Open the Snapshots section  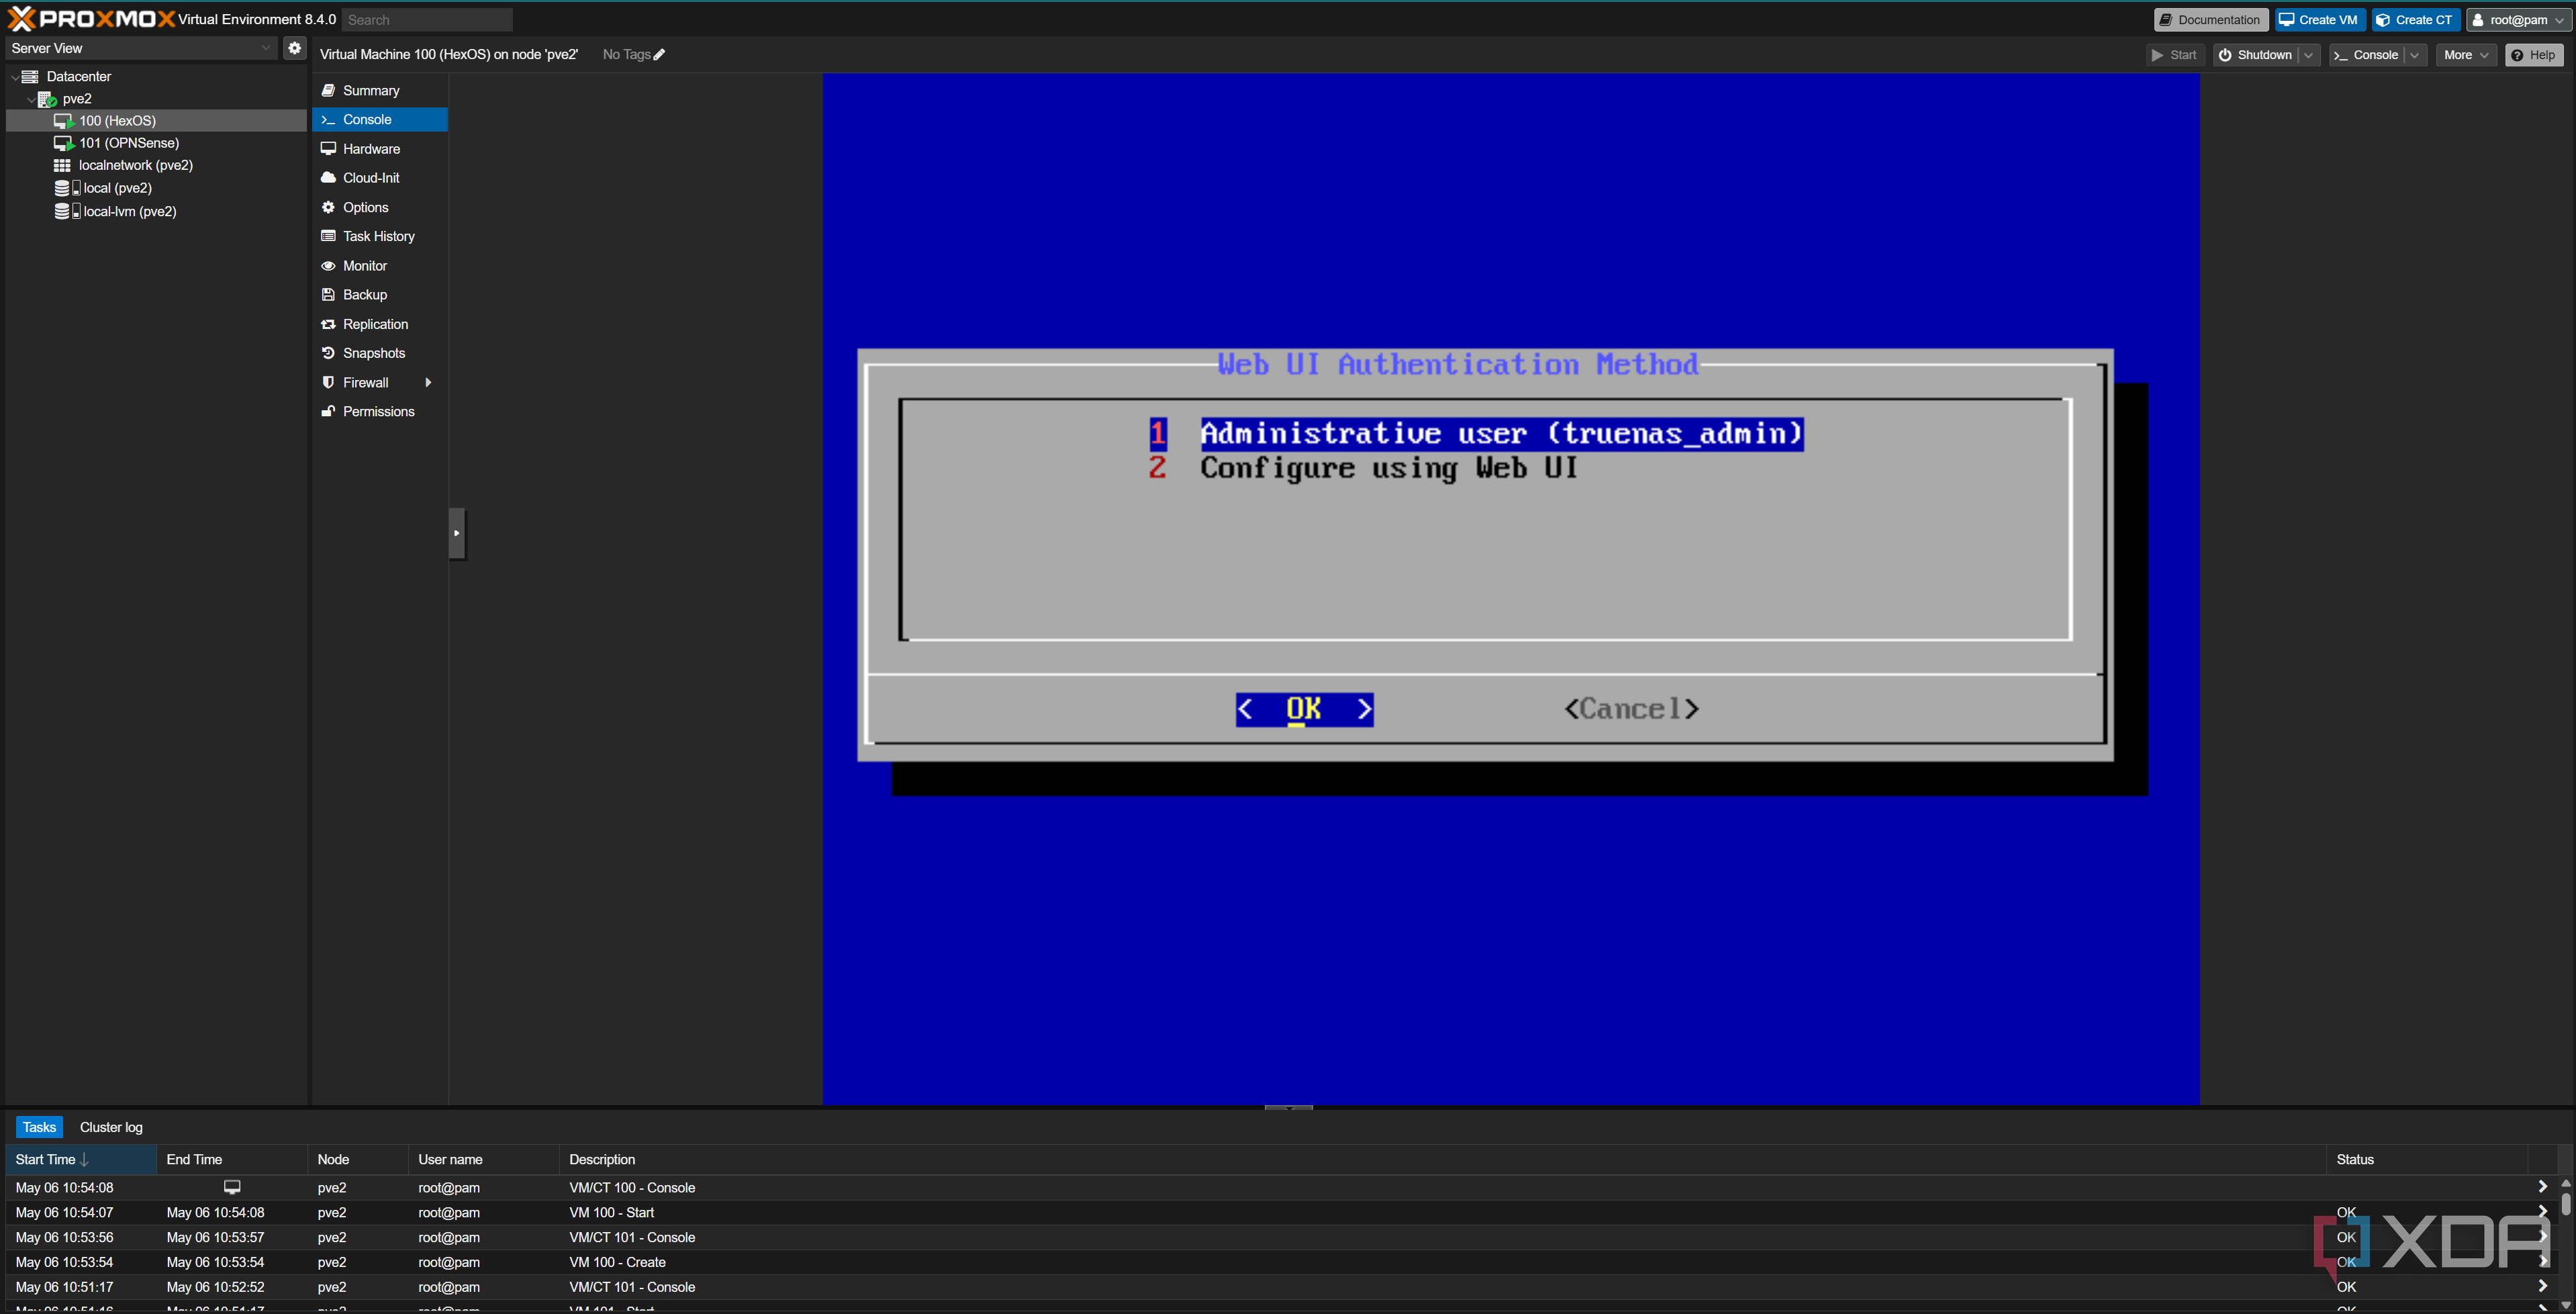click(x=380, y=353)
